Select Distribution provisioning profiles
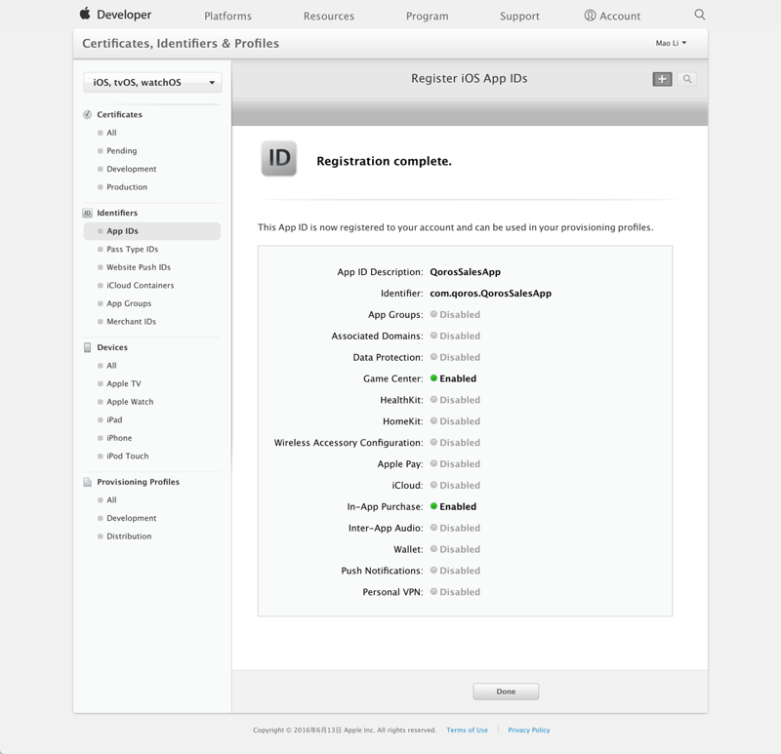781x754 pixels. (129, 536)
